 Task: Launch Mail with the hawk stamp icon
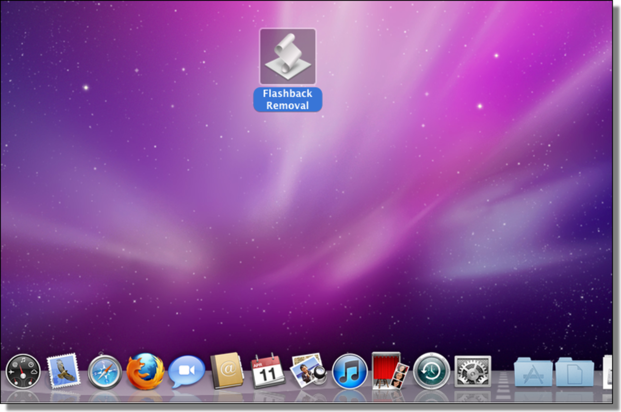point(63,370)
